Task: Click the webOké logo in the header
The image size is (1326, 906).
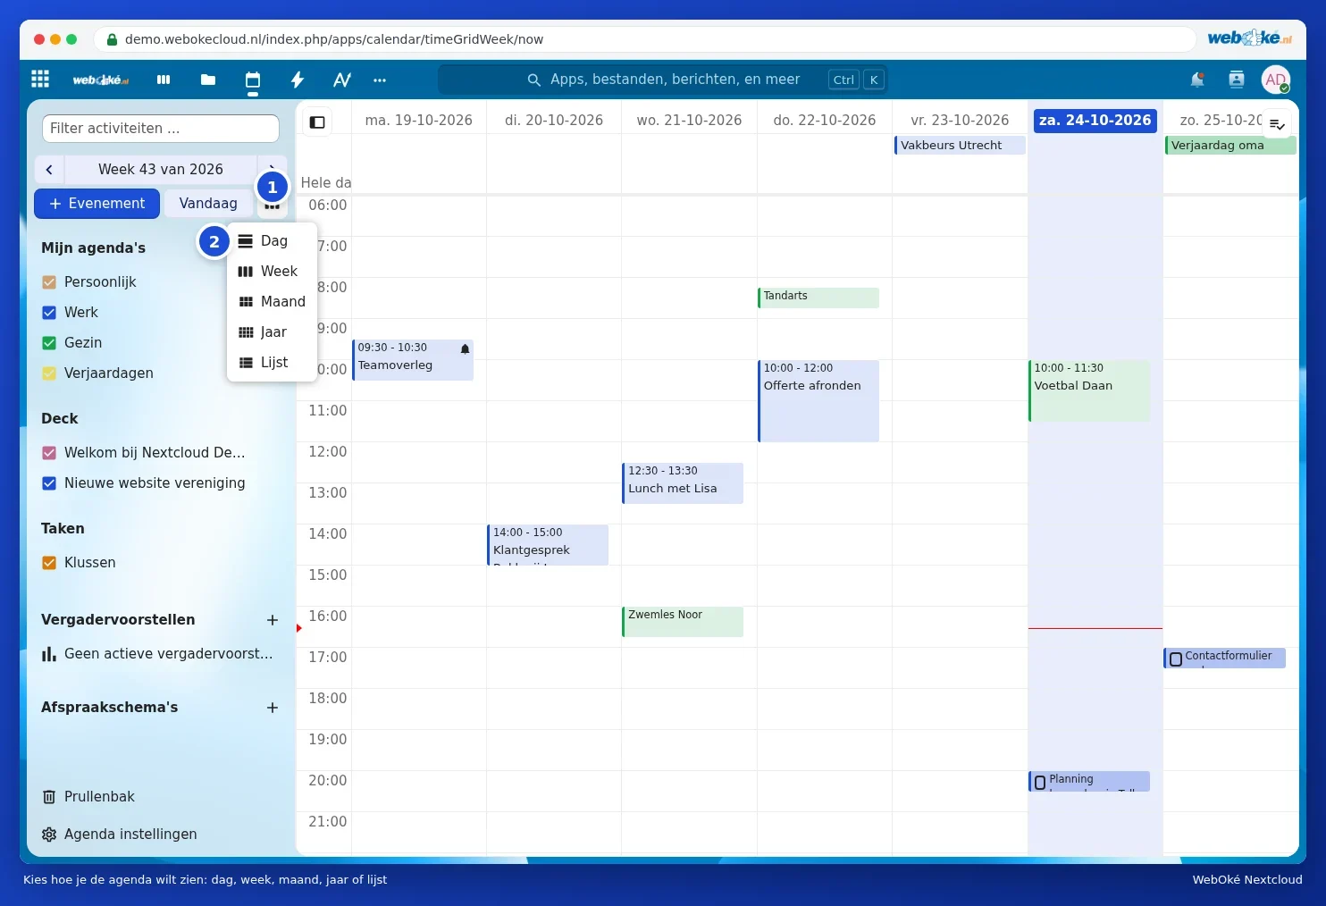Action: coord(101,80)
